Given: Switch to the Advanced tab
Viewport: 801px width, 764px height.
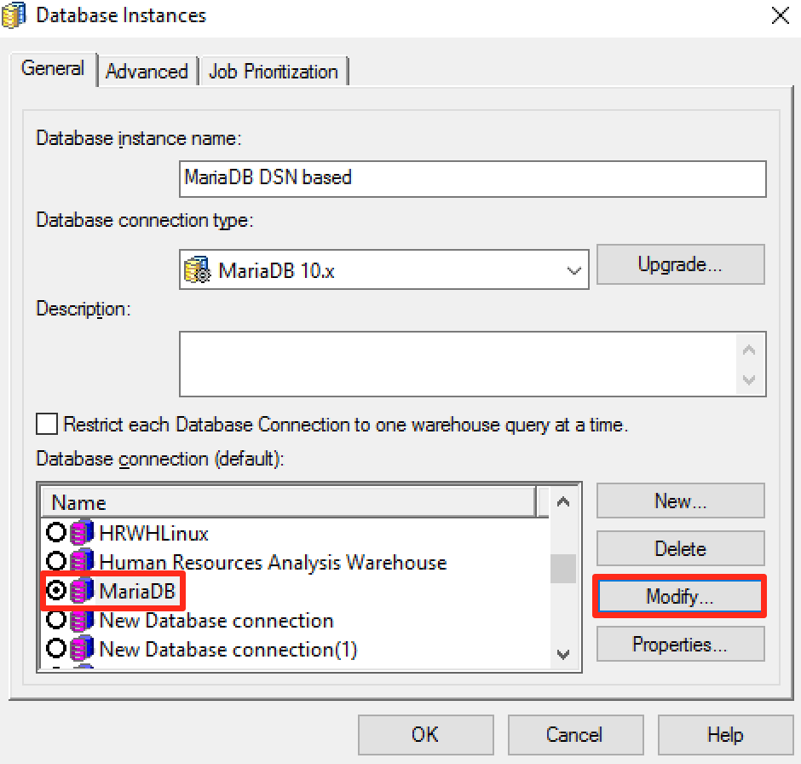Looking at the screenshot, I should click(147, 72).
